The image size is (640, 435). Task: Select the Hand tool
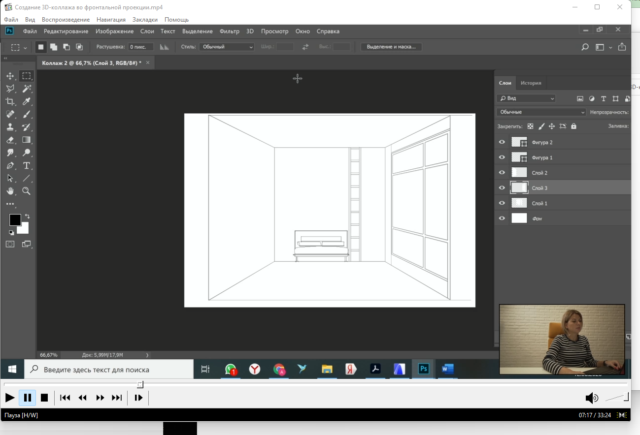tap(10, 191)
